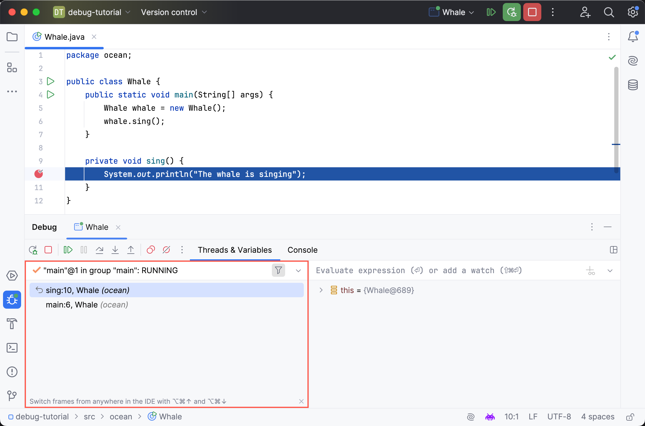
Task: Toggle the breakpoint on line 10
Action: pos(39,174)
